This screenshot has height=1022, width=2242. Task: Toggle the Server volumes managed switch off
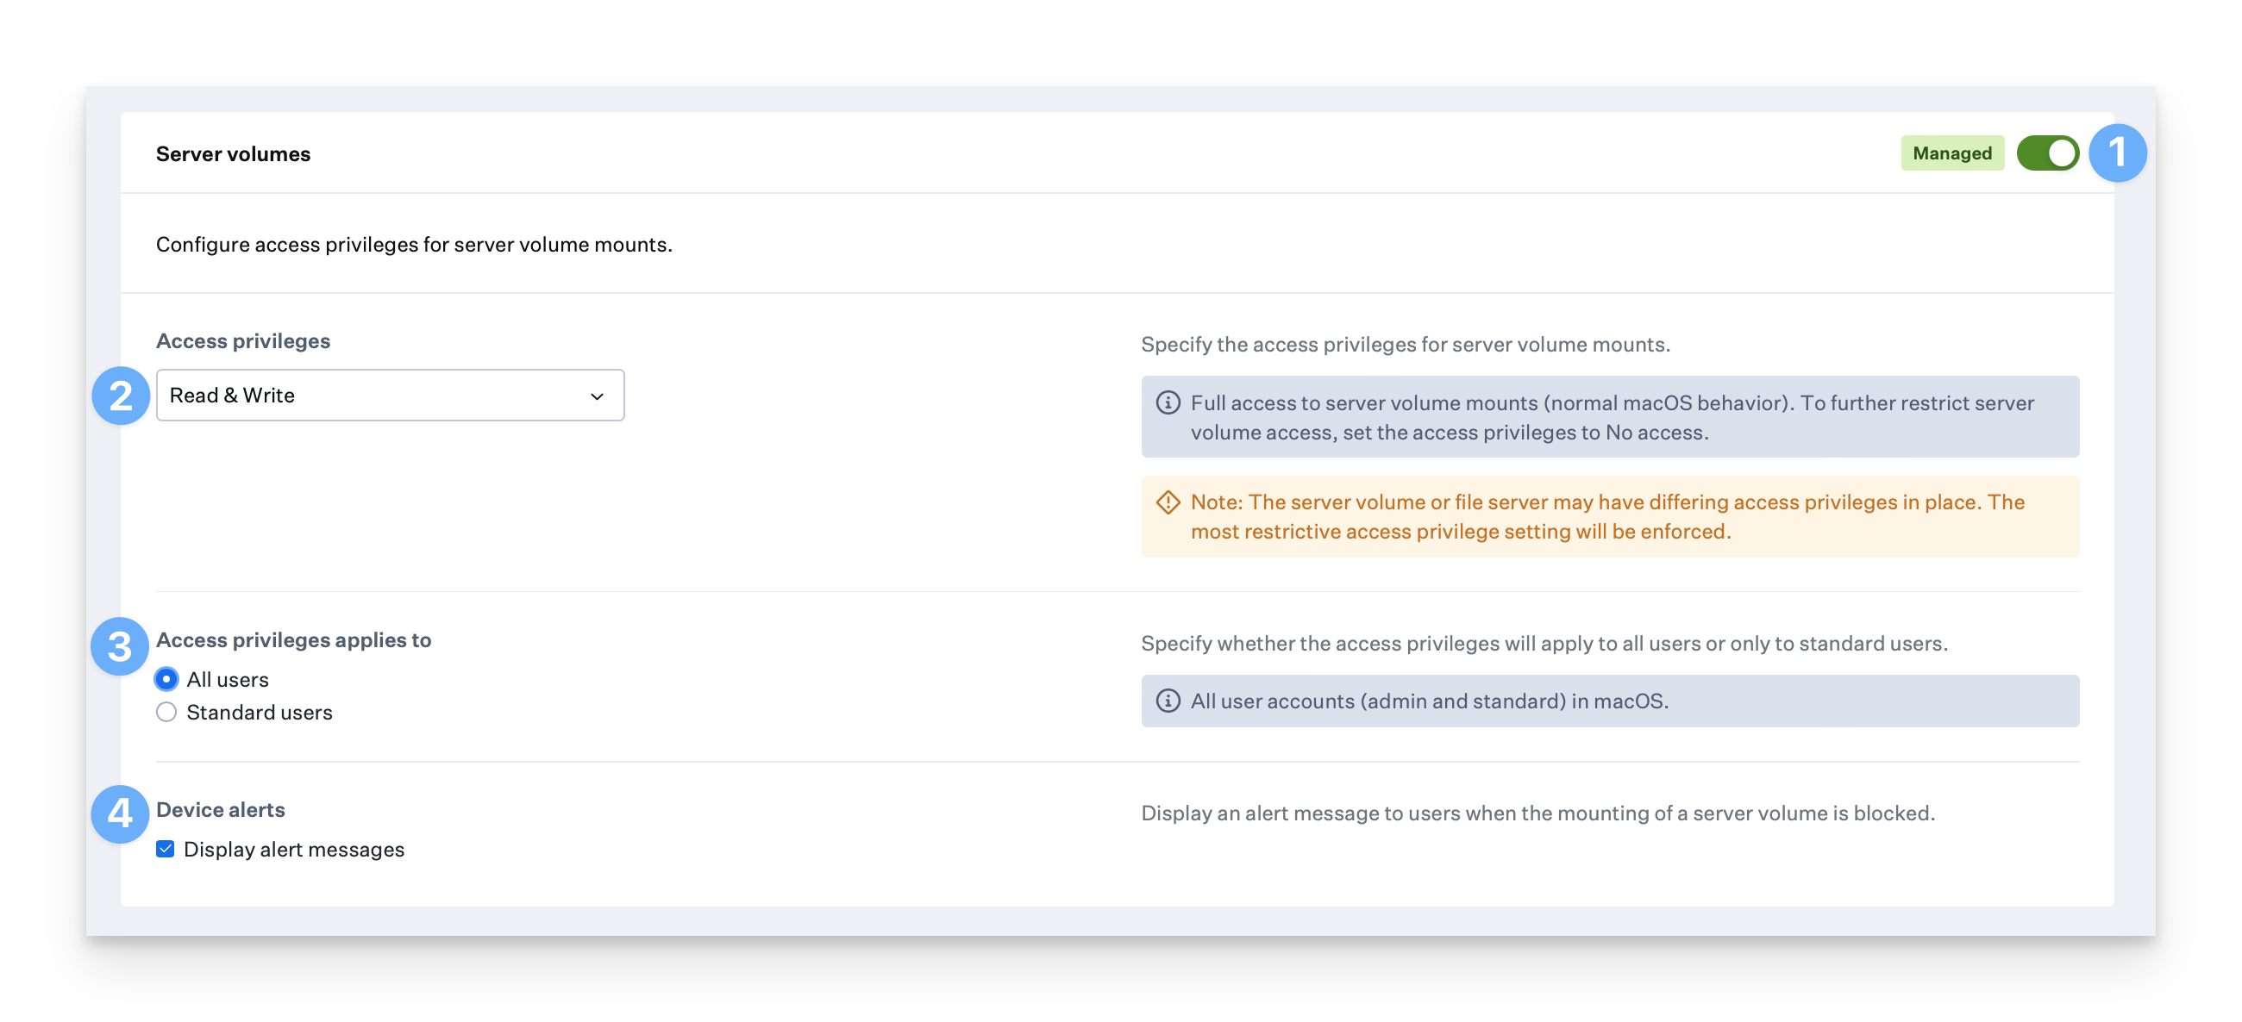(2047, 153)
